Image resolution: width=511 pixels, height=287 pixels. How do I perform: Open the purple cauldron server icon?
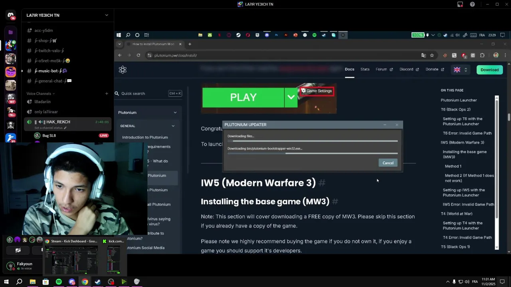[x=11, y=72]
